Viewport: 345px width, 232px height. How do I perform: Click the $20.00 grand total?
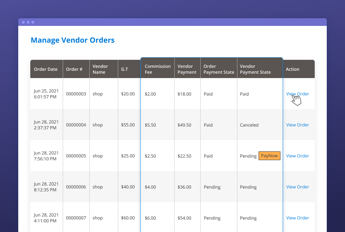coord(128,94)
